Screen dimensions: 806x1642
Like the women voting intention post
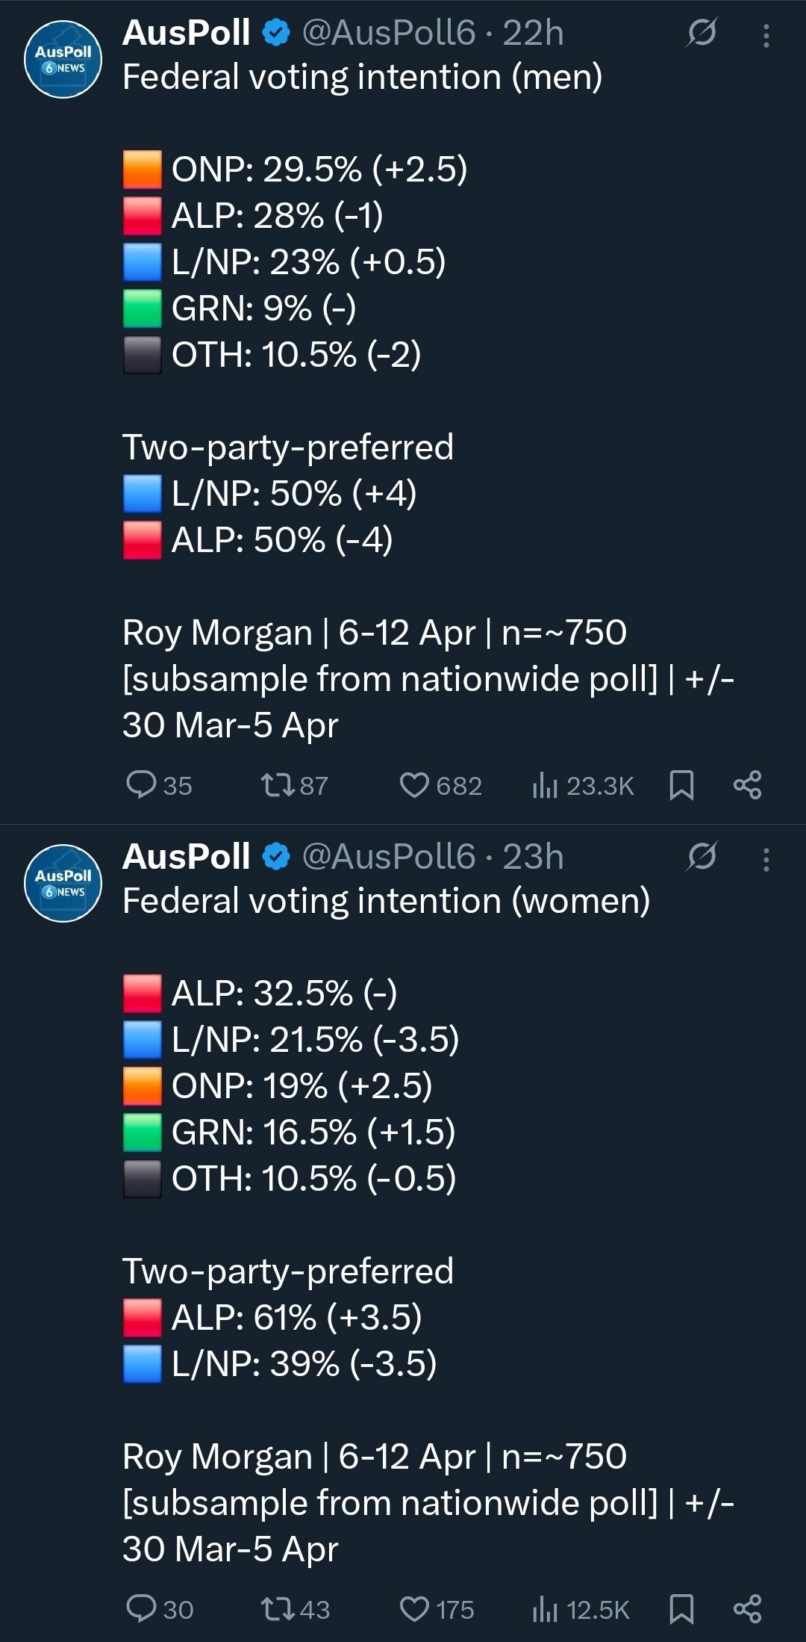[x=414, y=1608]
